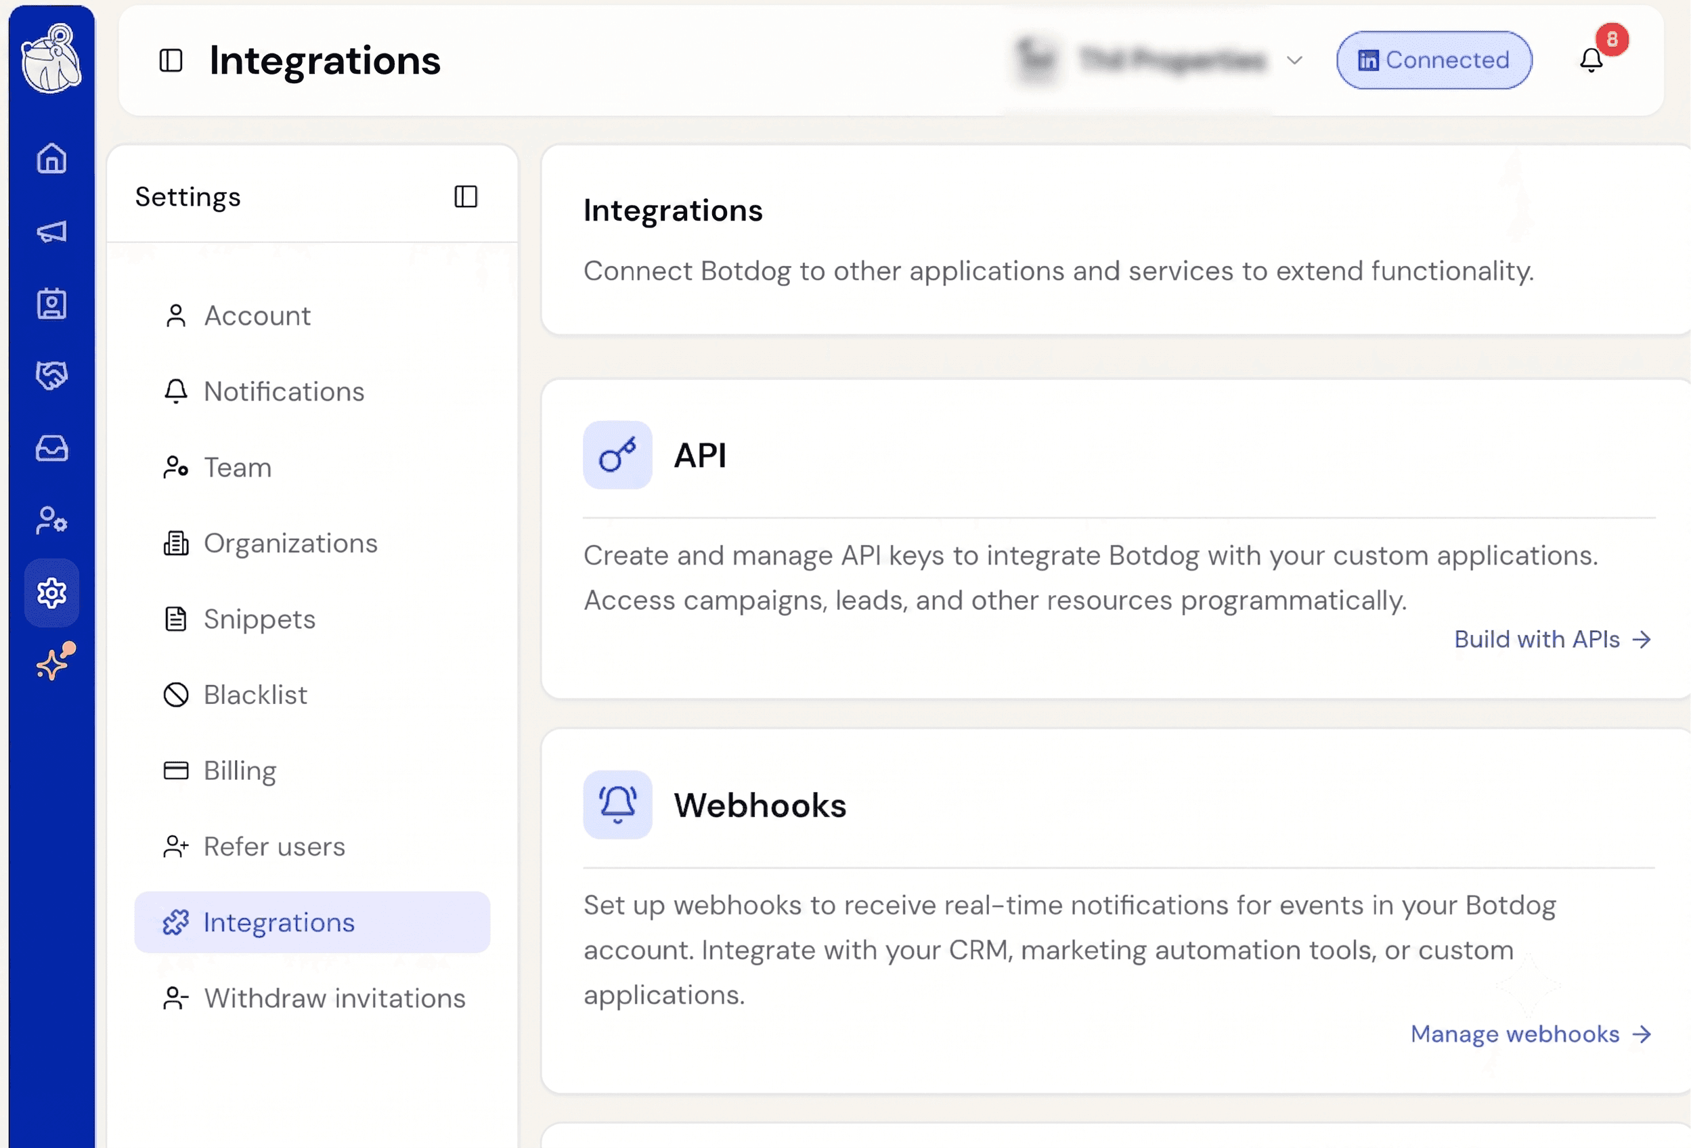Open the AI sparkle icon in sidebar
Image resolution: width=1691 pixels, height=1148 pixels.
[56, 661]
